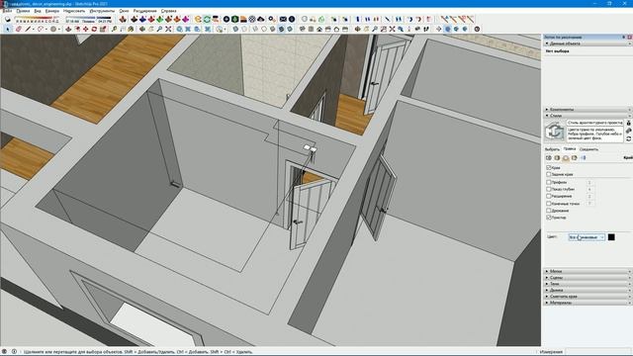
Task: Open the Инструменты menu
Action: click(102, 11)
